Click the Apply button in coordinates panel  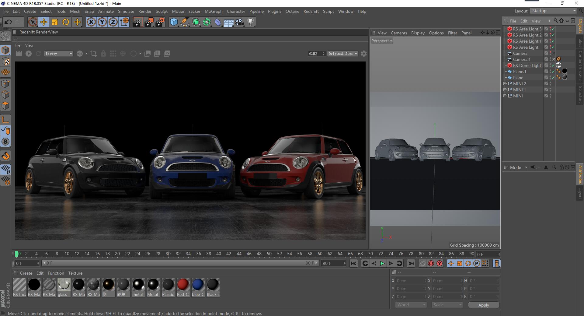point(483,305)
